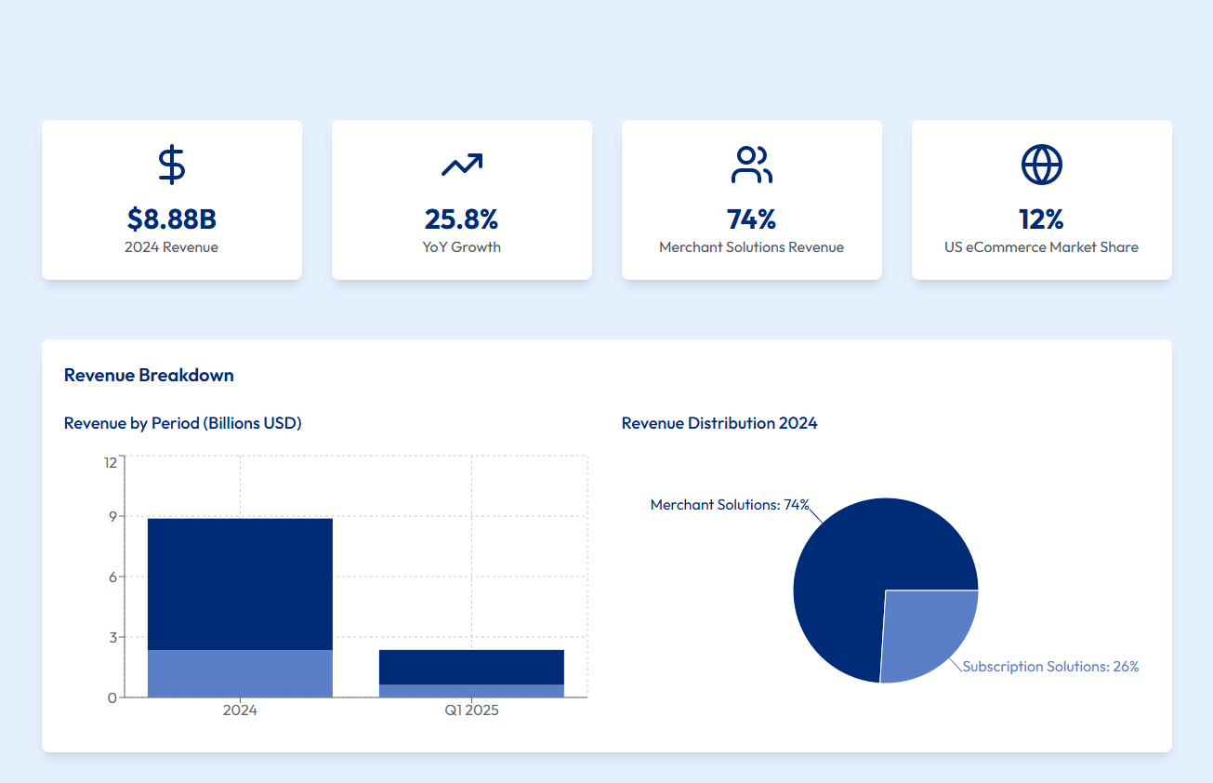Click the Revenue by Period chart title

(182, 423)
